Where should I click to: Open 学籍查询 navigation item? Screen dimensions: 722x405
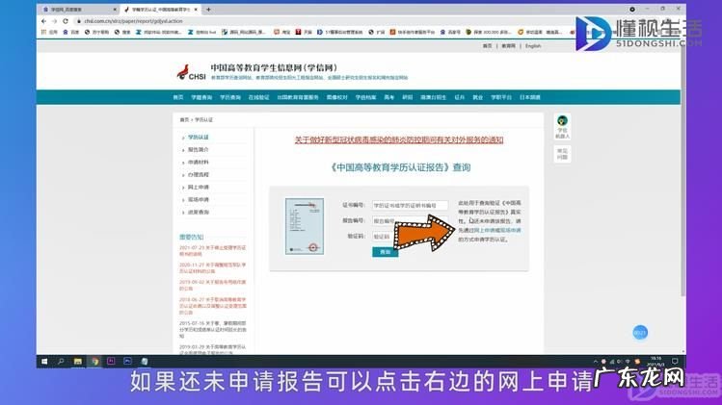(201, 97)
